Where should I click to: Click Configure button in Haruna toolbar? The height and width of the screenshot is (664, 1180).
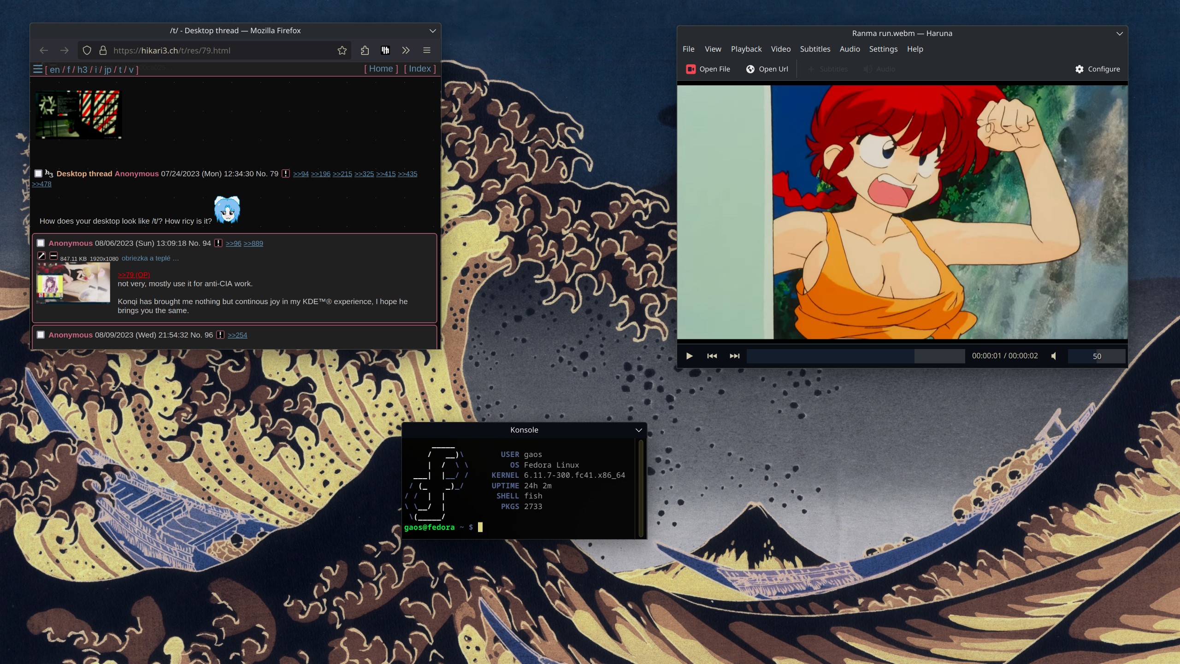coord(1097,69)
